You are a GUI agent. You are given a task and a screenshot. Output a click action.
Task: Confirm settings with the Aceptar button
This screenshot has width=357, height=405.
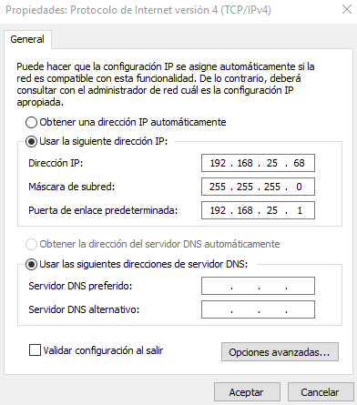(247, 392)
